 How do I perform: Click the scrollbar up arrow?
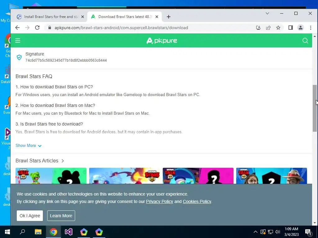315,36
